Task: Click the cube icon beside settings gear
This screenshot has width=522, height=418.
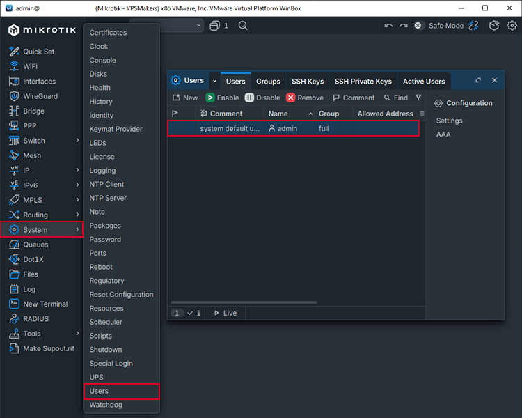Action: point(494,26)
